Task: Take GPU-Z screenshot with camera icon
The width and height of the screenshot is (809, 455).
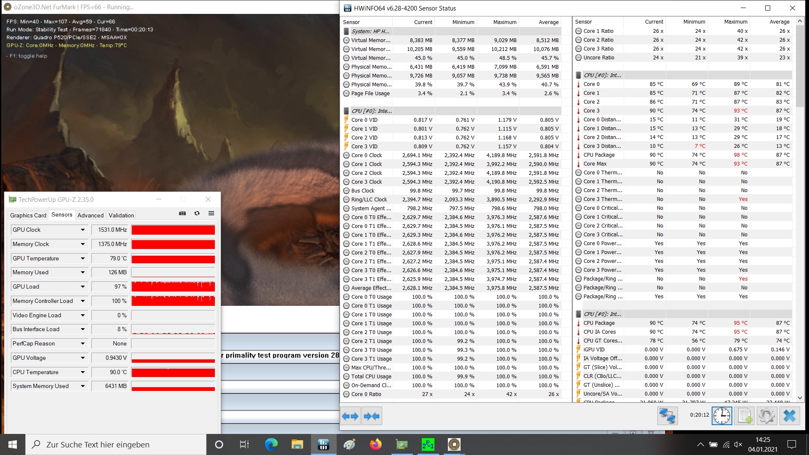Action: [x=182, y=214]
